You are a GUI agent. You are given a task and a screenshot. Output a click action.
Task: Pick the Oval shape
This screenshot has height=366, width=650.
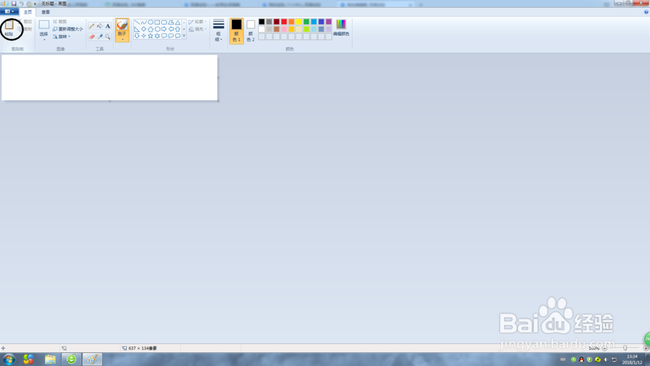point(151,22)
